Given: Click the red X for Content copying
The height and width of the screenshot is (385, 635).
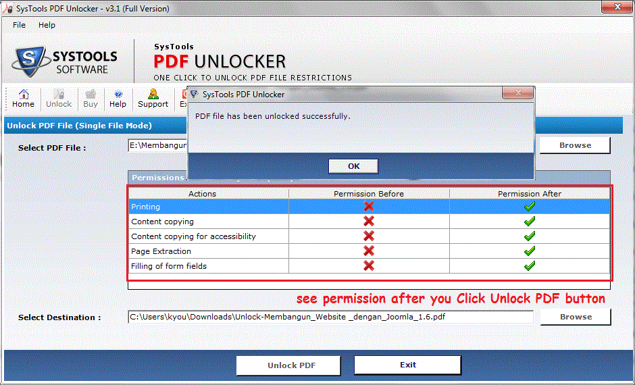Looking at the screenshot, I should pos(369,221).
